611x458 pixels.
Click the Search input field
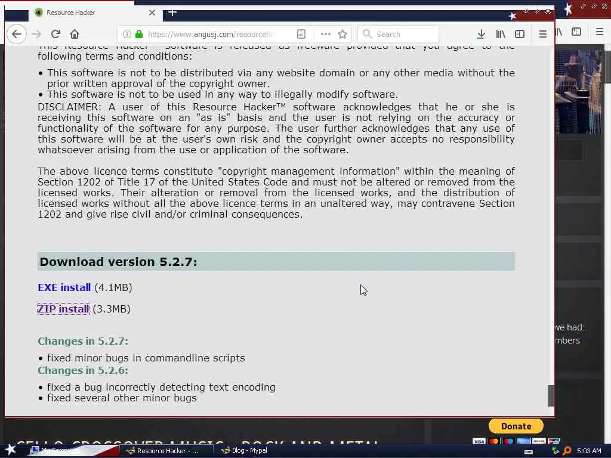(x=398, y=34)
